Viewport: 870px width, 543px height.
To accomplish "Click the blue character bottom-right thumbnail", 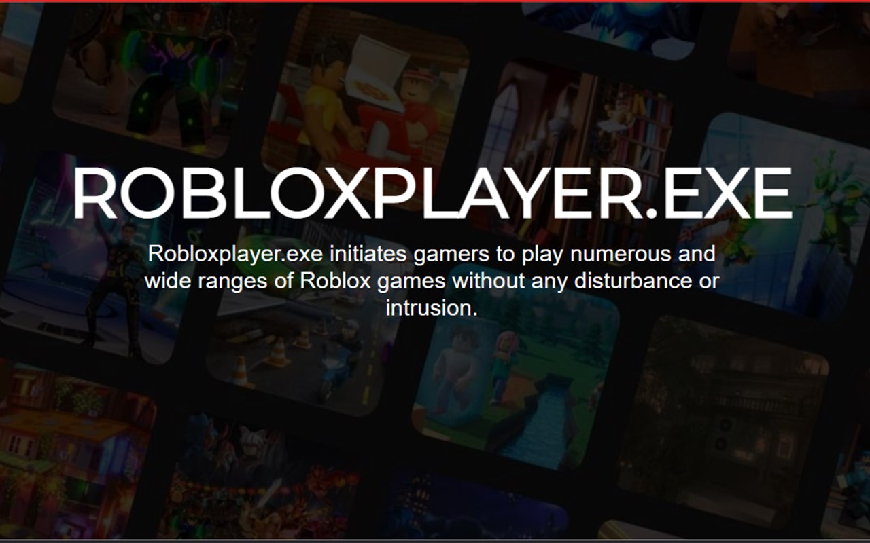I will pos(847,486).
